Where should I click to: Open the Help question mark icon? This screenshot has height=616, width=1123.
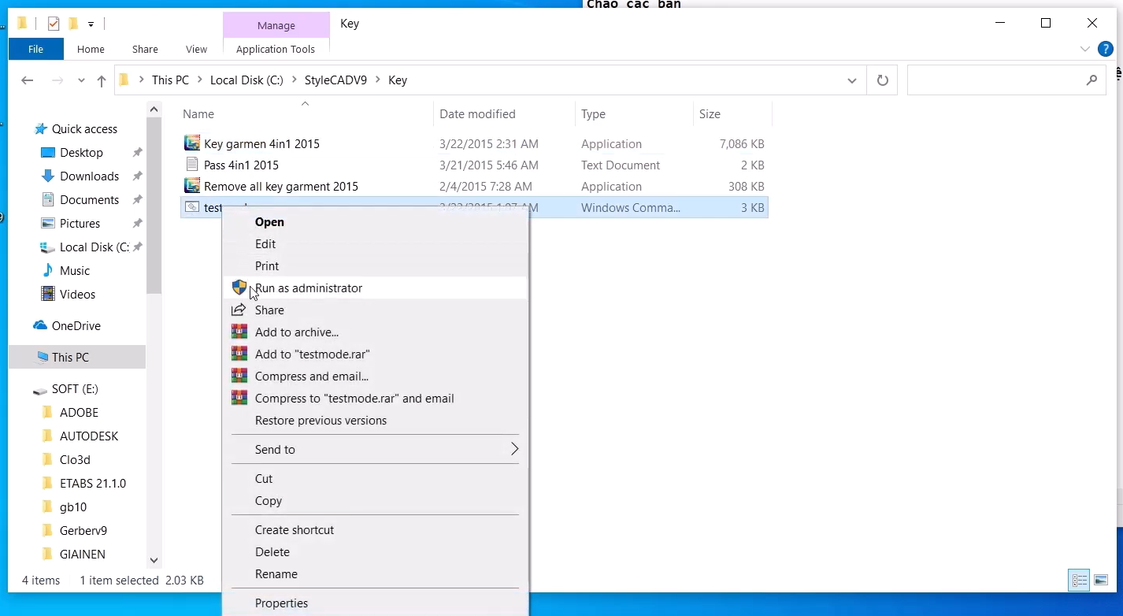coord(1106,49)
